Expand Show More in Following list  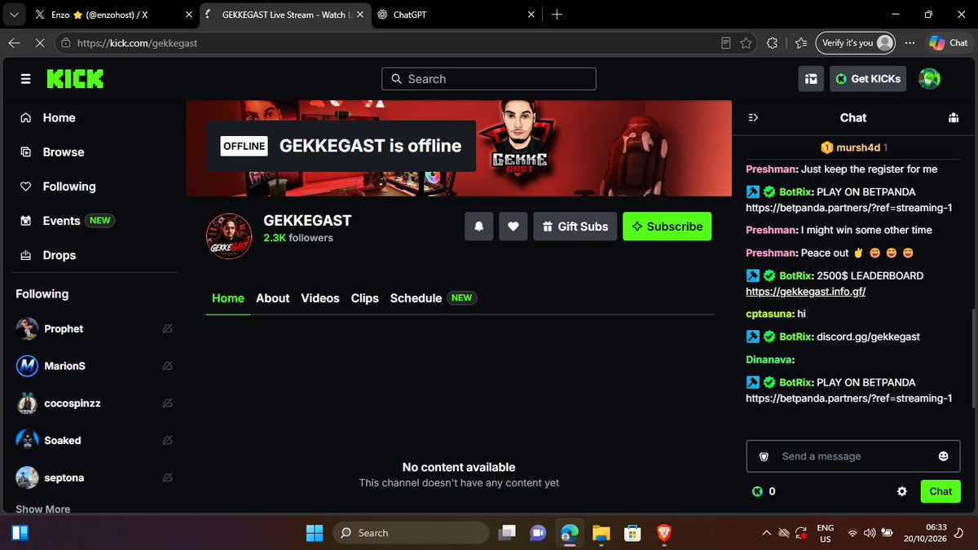43,509
